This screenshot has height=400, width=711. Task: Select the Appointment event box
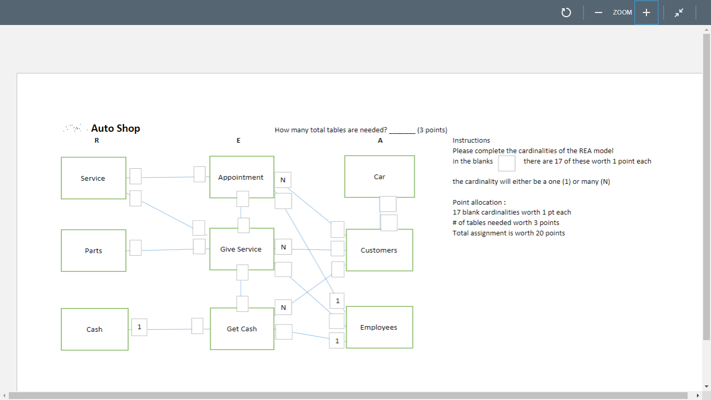tap(242, 177)
